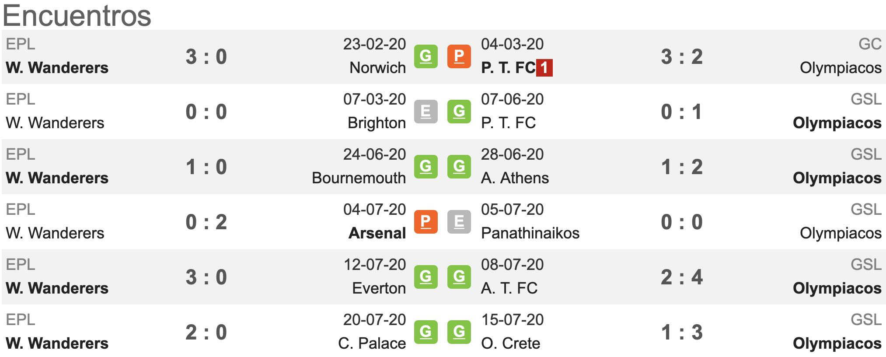Select the Arsenal team name
This screenshot has width=886, height=357.
[377, 233]
